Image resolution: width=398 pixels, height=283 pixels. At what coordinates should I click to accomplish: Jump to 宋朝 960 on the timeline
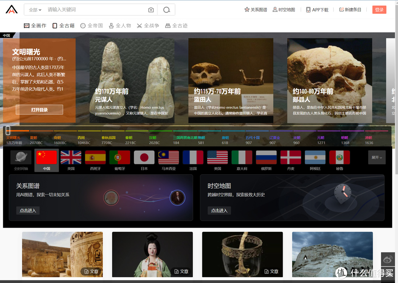[x=297, y=140]
